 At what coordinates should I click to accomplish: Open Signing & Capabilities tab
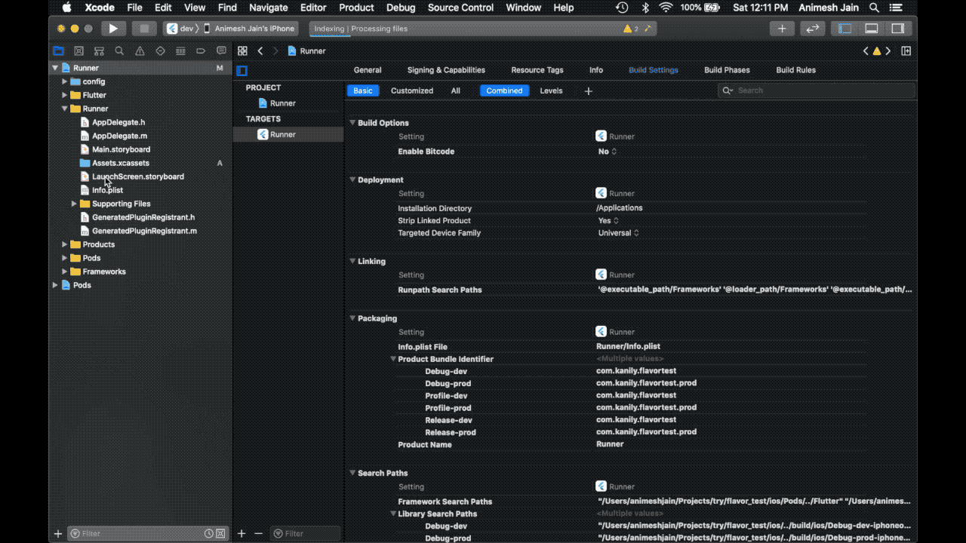446,70
